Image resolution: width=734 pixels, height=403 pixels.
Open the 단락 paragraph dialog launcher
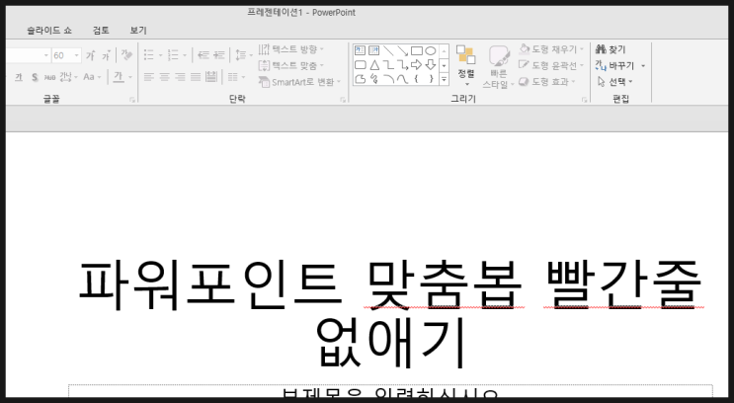pyautogui.click(x=343, y=100)
